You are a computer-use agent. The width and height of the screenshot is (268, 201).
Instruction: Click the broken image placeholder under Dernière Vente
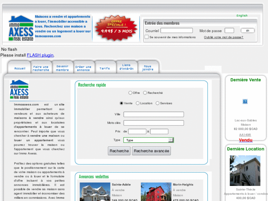coord(245,101)
